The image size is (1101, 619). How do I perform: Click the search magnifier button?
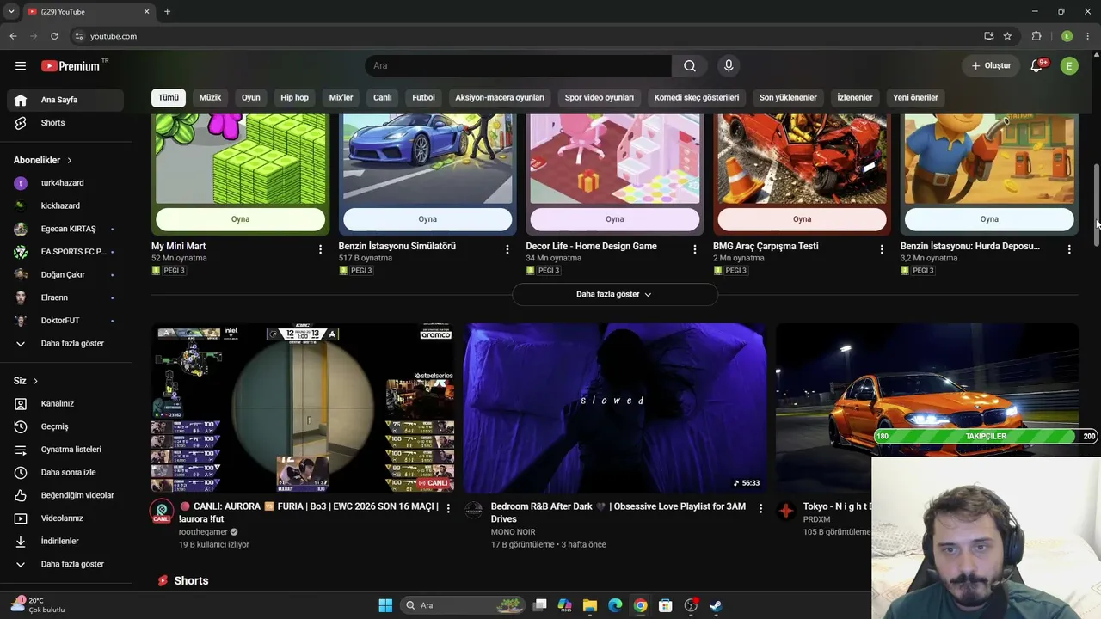pyautogui.click(x=690, y=66)
